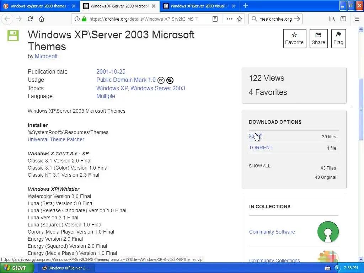Screen dimensions: 364x273
Task: Close the 'Windows XP\Server 2003 Microsoft' tab
Action: [154, 6]
